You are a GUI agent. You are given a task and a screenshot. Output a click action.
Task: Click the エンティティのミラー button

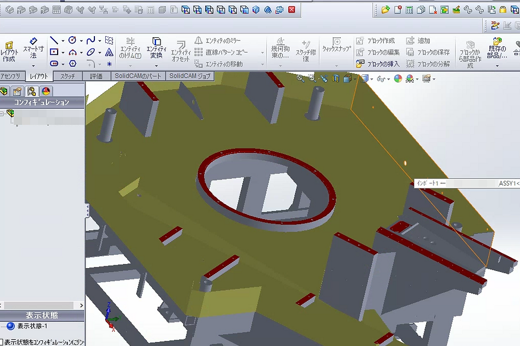point(218,41)
